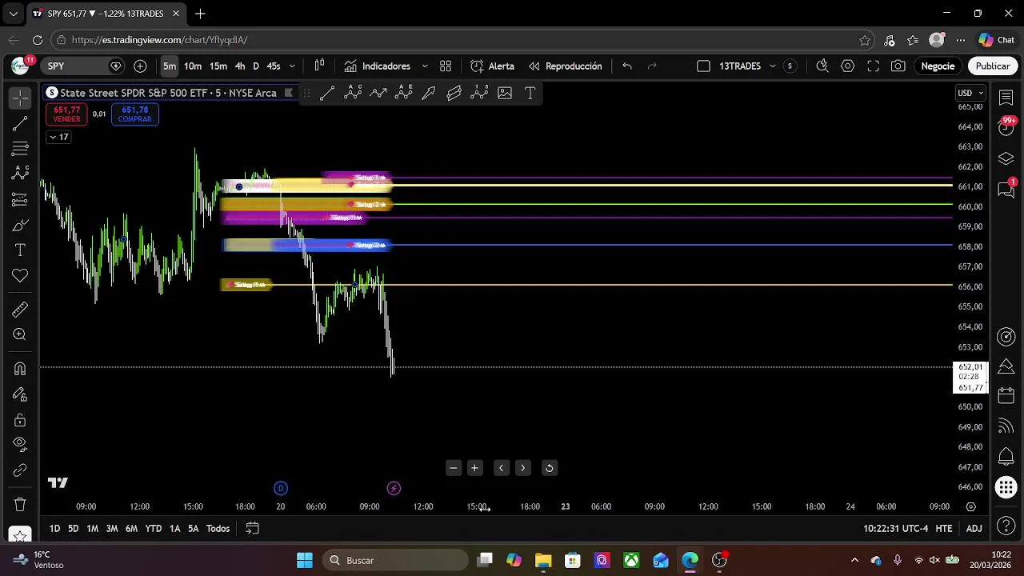This screenshot has width=1024, height=576.
Task: Toggle lock all drawings
Action: [20, 420]
